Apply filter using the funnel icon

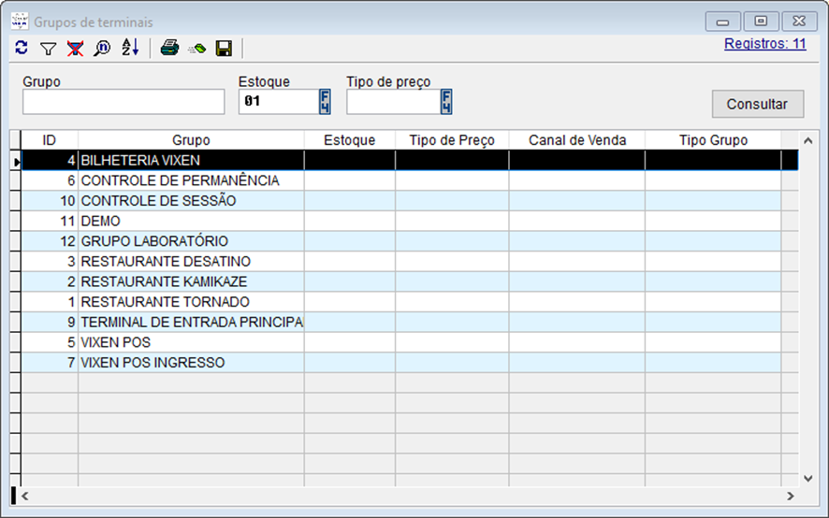(49, 48)
